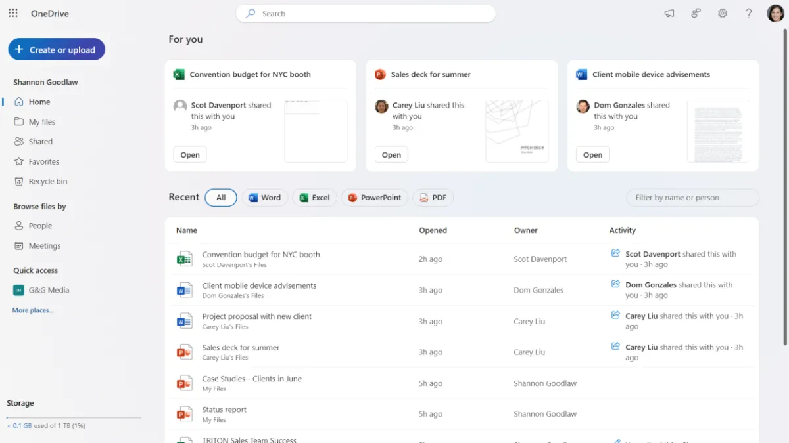Open the people connections icon in header
The width and height of the screenshot is (789, 443).
point(696,13)
